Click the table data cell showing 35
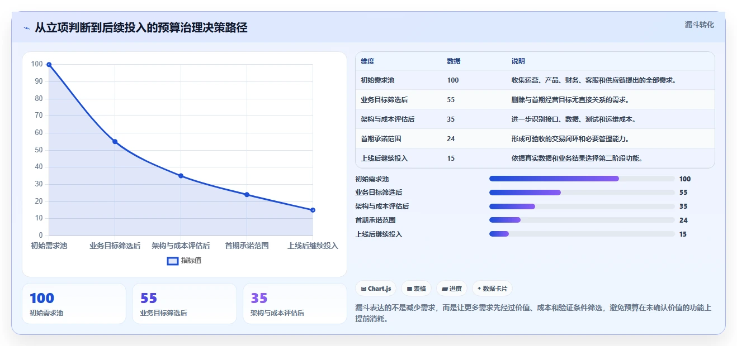Screen dimensions: 737x346 (451, 119)
